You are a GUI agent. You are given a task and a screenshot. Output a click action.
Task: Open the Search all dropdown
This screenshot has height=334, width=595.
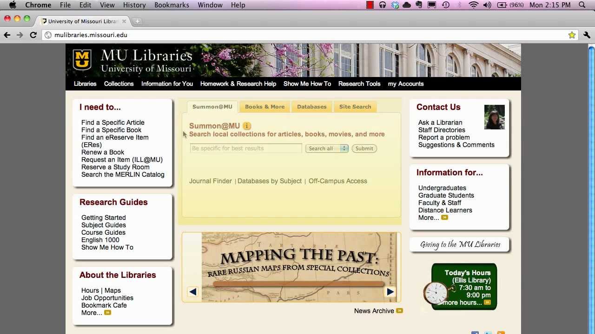tap(327, 148)
